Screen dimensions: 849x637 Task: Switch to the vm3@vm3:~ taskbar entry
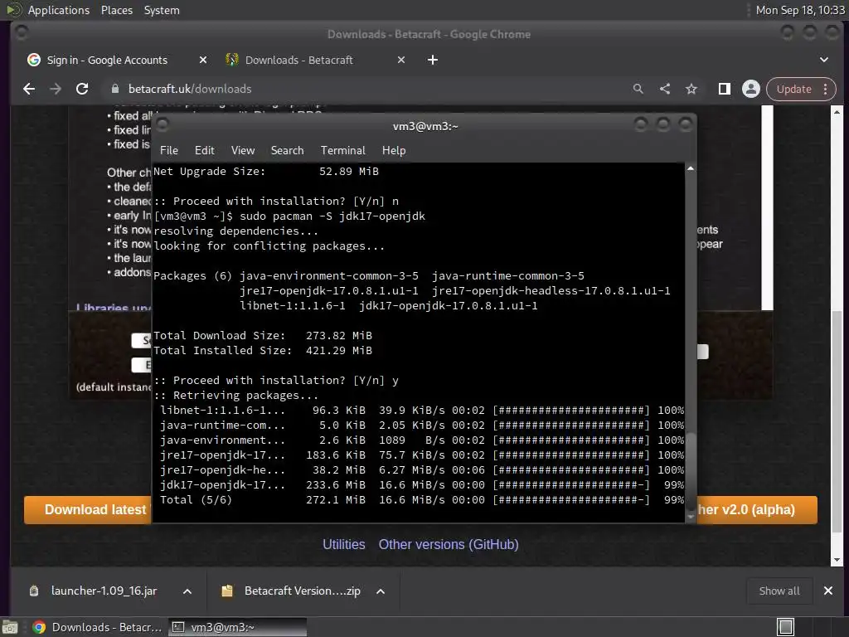click(x=238, y=627)
